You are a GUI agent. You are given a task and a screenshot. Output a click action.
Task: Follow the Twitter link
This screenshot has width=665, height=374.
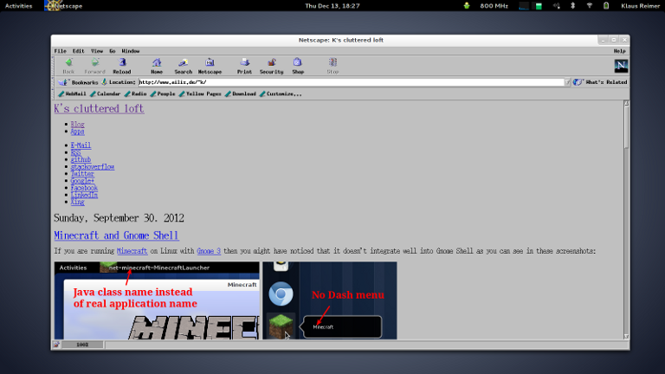click(x=82, y=174)
